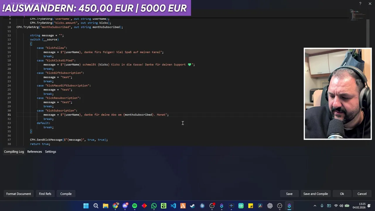Viewport: 375px width, 211px height.
Task: Click 'case "KickResubscription":' text
Action: click(59, 98)
